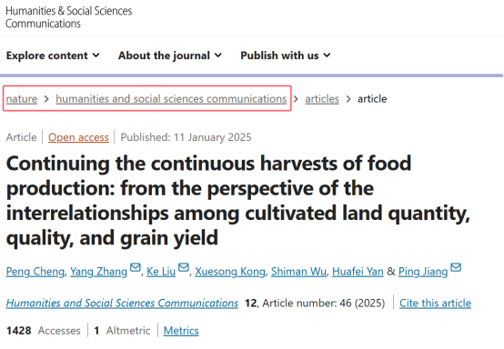Expand the Explore content menu
Viewport: 504px width, 349px height.
click(53, 55)
